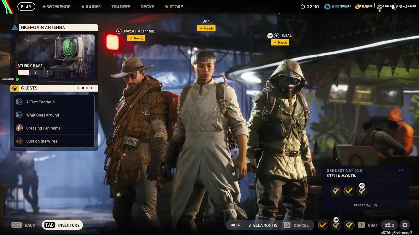The width and height of the screenshot is (419, 235).
Task: Click the first party avatar in the bottom bar
Action: click(x=323, y=225)
